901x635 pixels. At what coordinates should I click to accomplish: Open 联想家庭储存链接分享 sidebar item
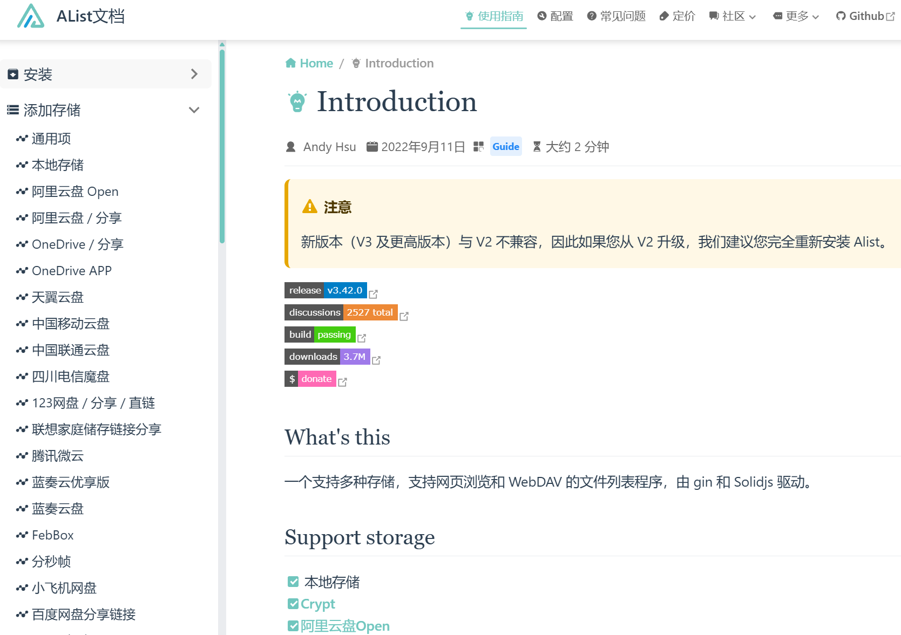[97, 429]
